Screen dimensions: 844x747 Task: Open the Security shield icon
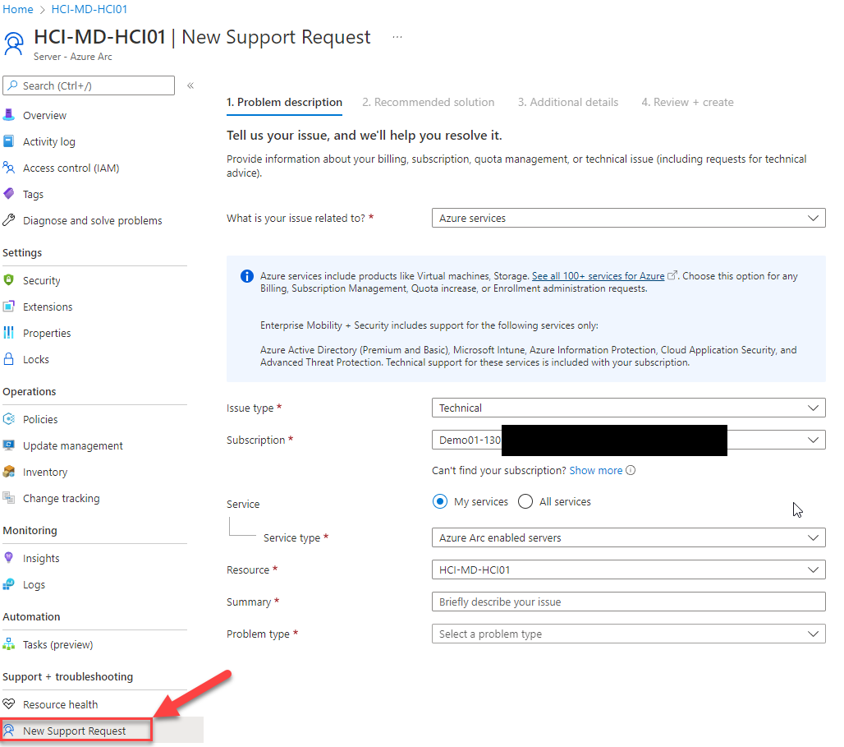tap(8, 279)
